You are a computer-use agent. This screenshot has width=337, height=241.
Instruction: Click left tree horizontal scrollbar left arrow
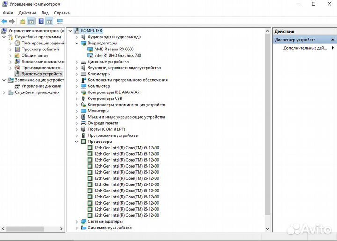[3, 229]
